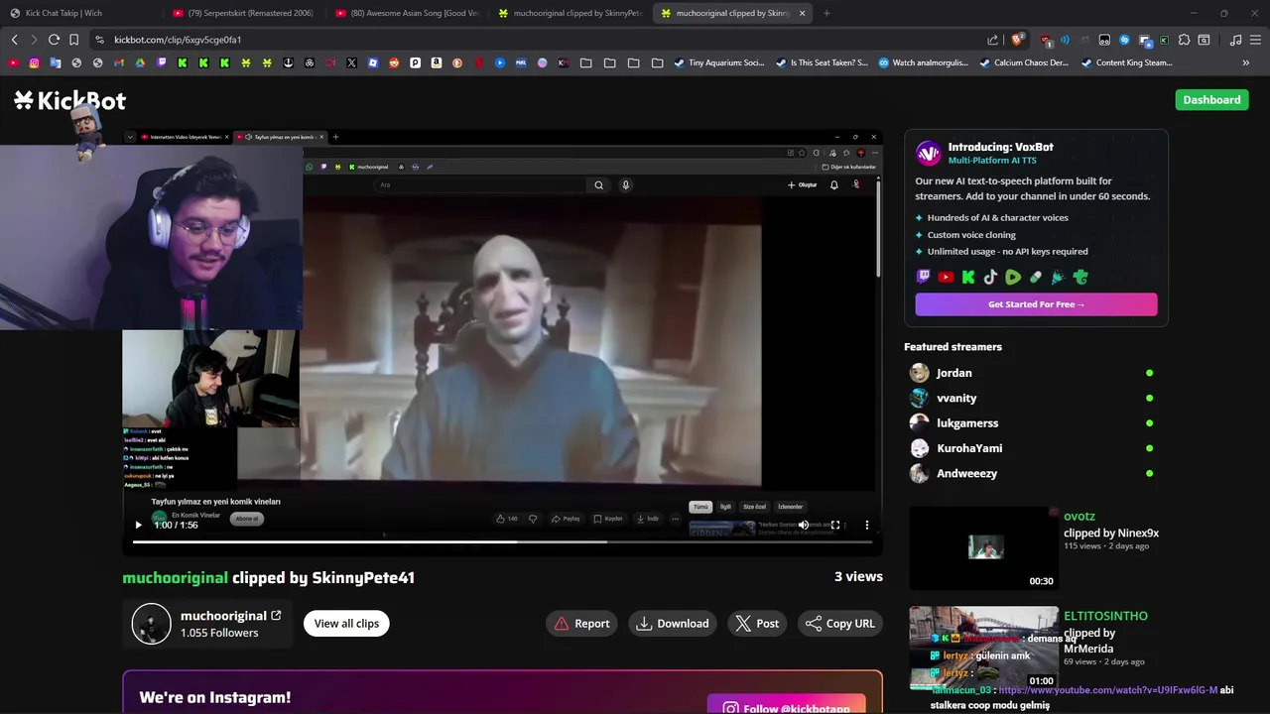Click the YouTube icon in the VoxBot ad

(946, 278)
